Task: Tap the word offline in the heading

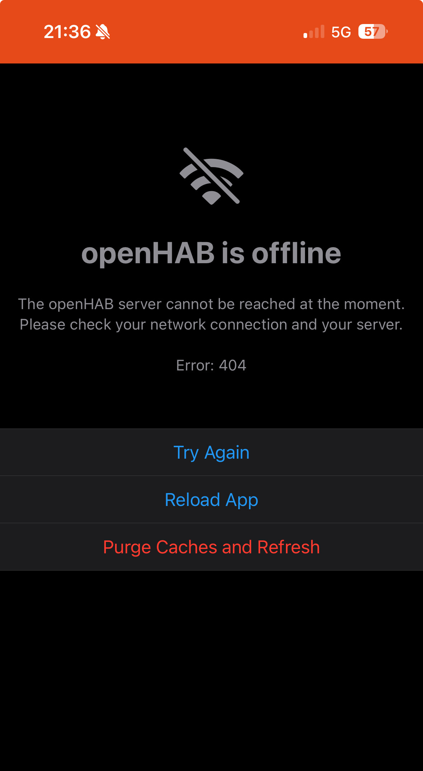Action: click(x=296, y=253)
